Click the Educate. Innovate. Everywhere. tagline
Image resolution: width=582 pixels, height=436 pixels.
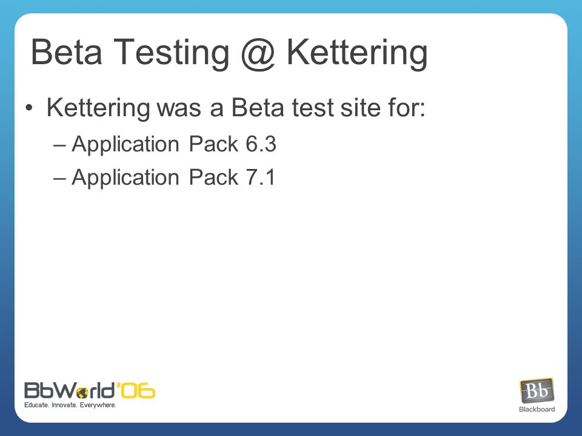click(x=70, y=405)
